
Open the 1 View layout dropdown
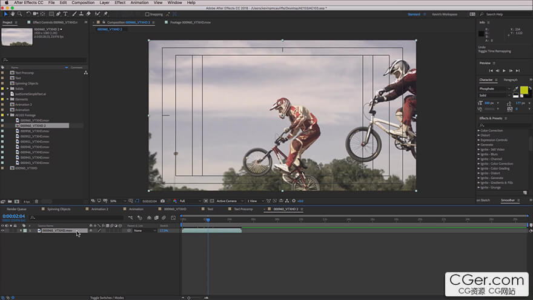[255, 201]
